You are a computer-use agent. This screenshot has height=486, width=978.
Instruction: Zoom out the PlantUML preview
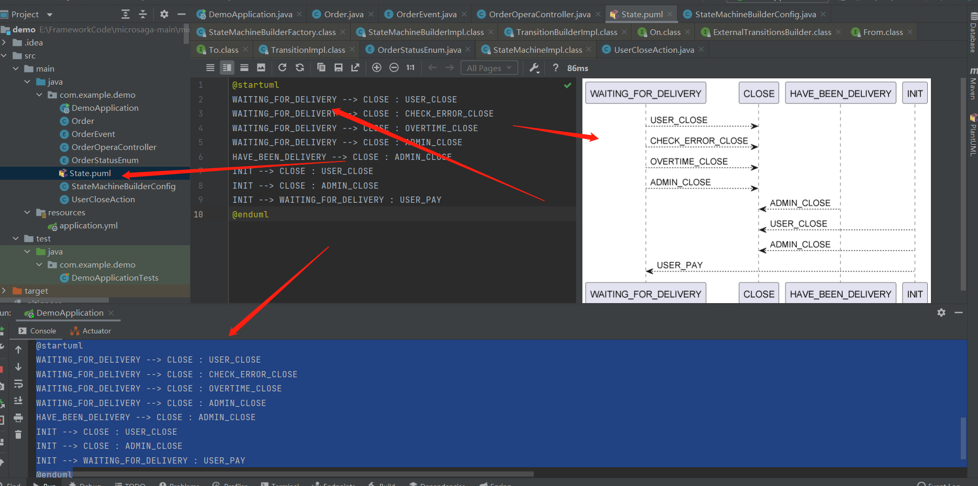[x=394, y=67]
